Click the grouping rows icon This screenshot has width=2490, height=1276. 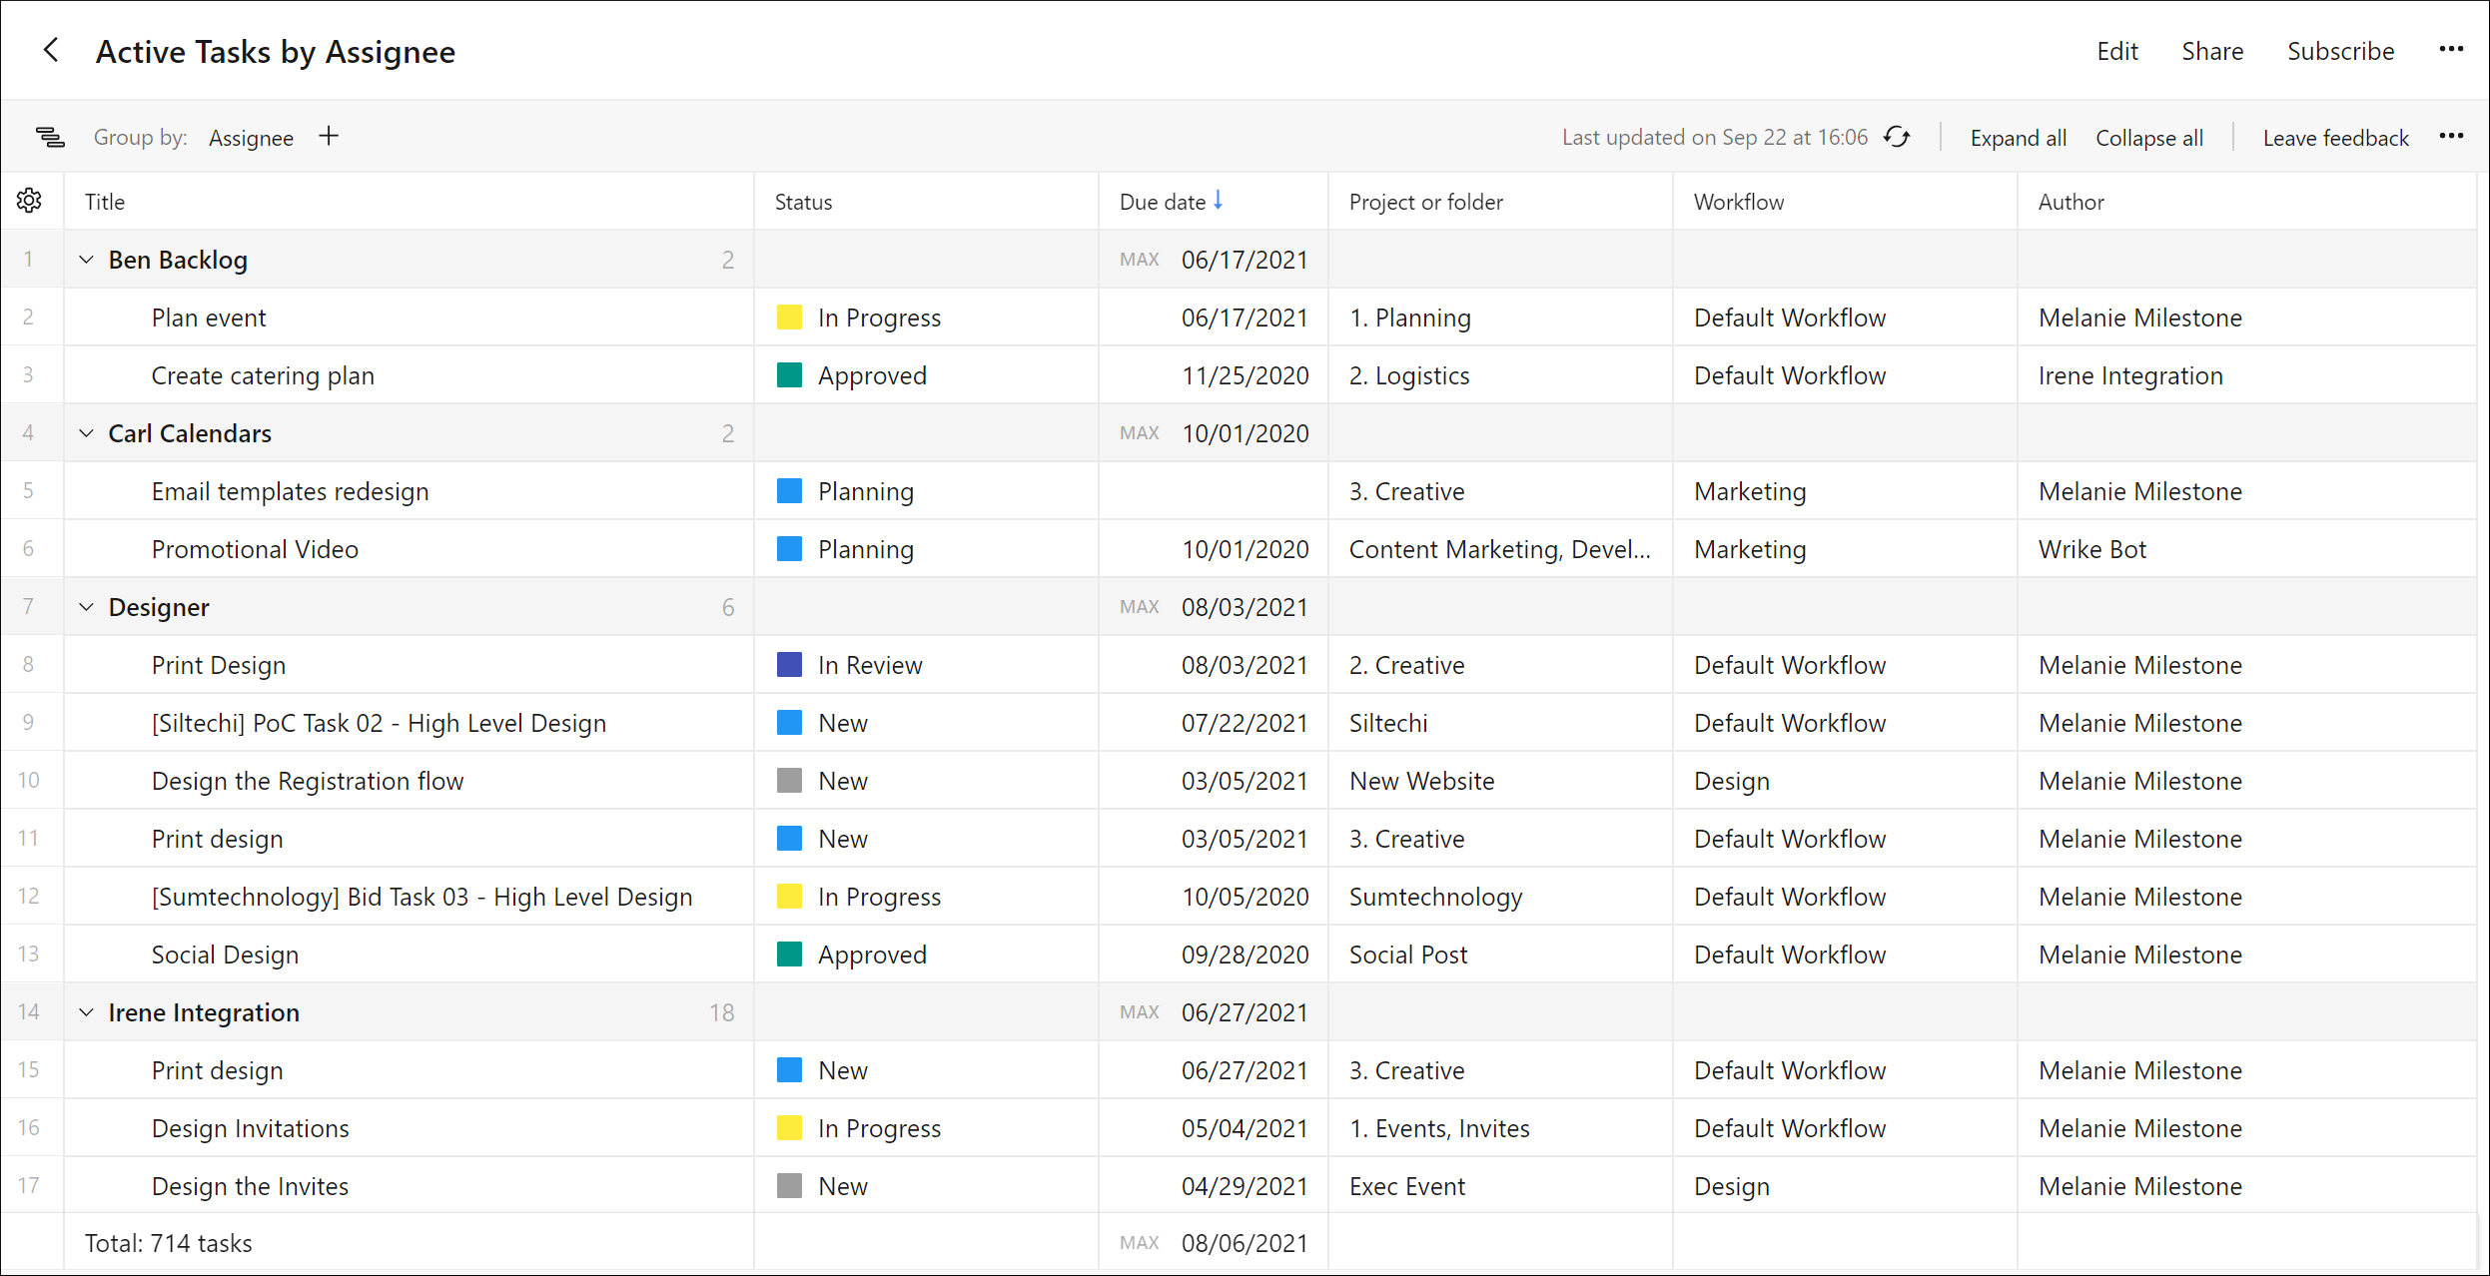click(50, 137)
